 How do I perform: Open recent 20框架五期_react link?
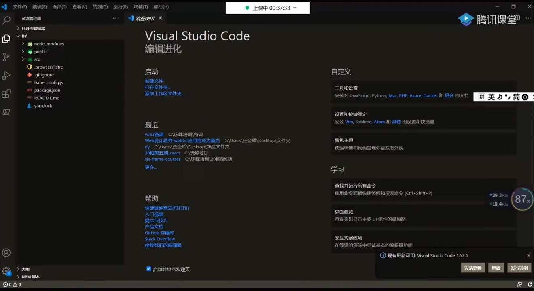click(163, 153)
